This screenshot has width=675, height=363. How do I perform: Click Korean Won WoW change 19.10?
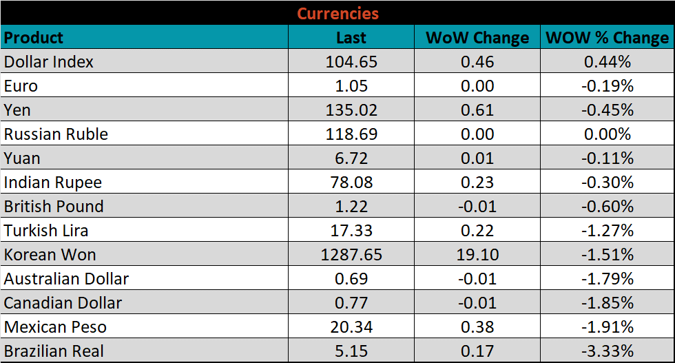pyautogui.click(x=477, y=255)
